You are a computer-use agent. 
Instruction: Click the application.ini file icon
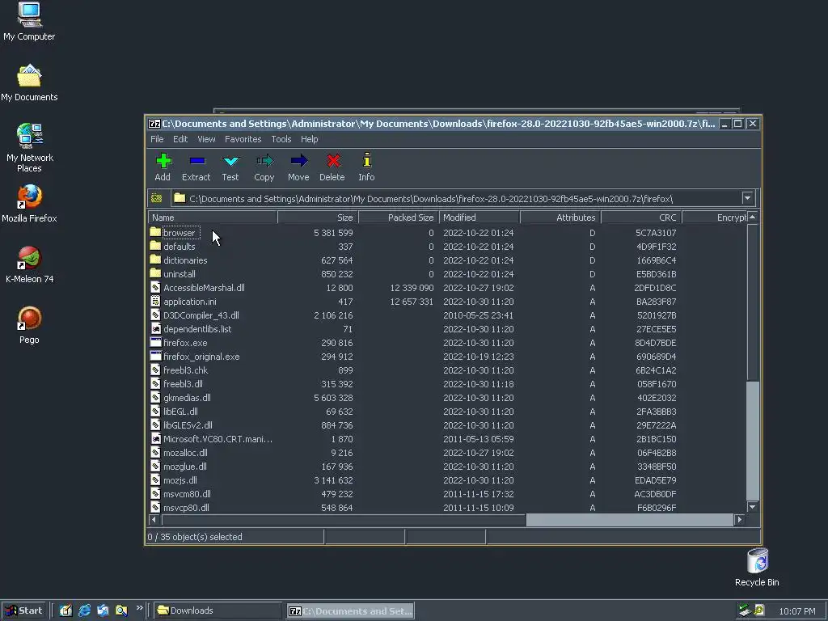click(155, 301)
